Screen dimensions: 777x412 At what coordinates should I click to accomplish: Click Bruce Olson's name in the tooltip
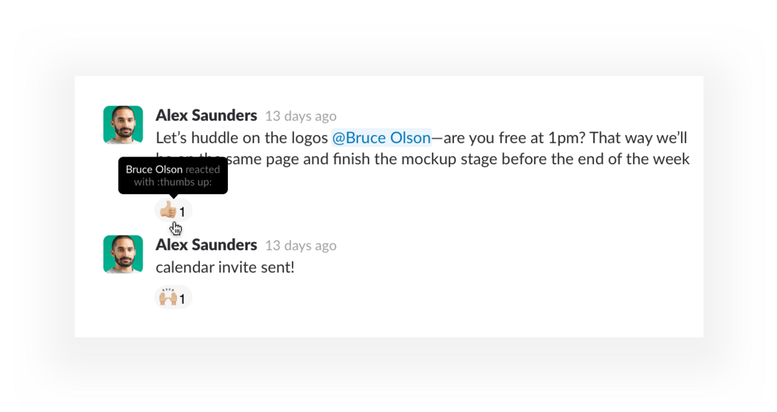[154, 169]
